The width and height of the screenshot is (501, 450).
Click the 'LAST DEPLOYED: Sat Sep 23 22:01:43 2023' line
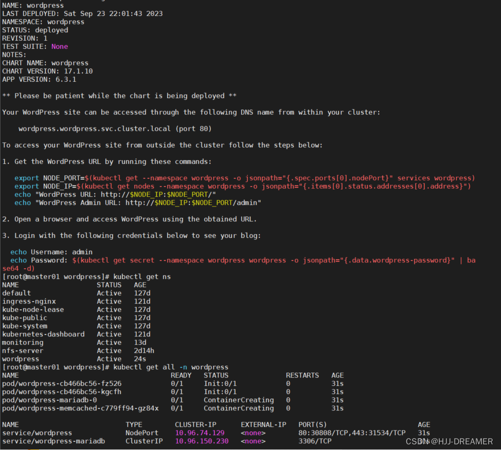pyautogui.click(x=82, y=14)
